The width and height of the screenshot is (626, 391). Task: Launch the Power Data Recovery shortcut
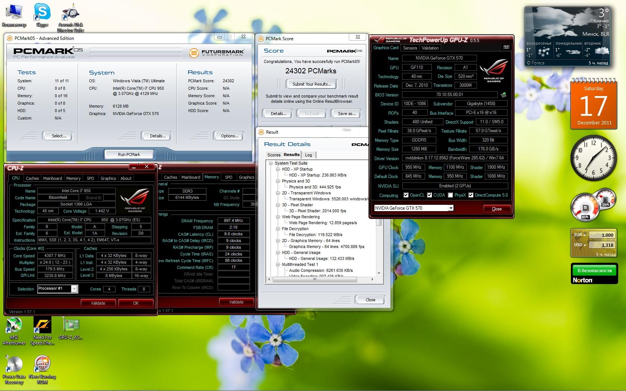pos(14,370)
